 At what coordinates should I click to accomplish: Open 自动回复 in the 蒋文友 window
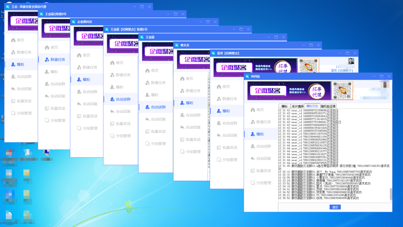point(190,127)
